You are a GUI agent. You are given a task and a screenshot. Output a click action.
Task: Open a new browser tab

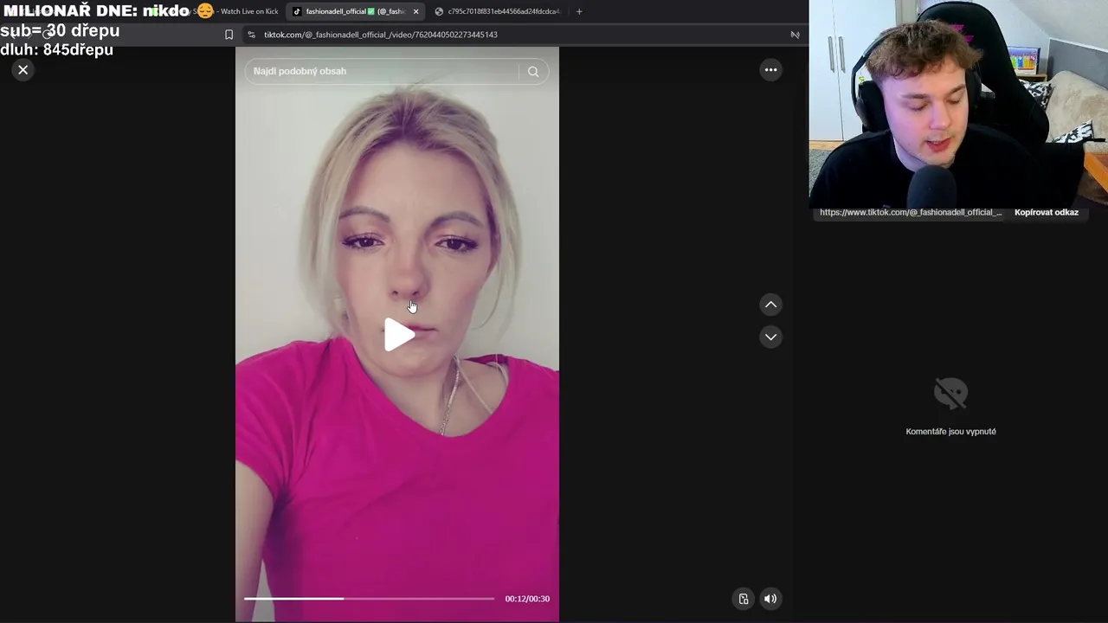579,11
